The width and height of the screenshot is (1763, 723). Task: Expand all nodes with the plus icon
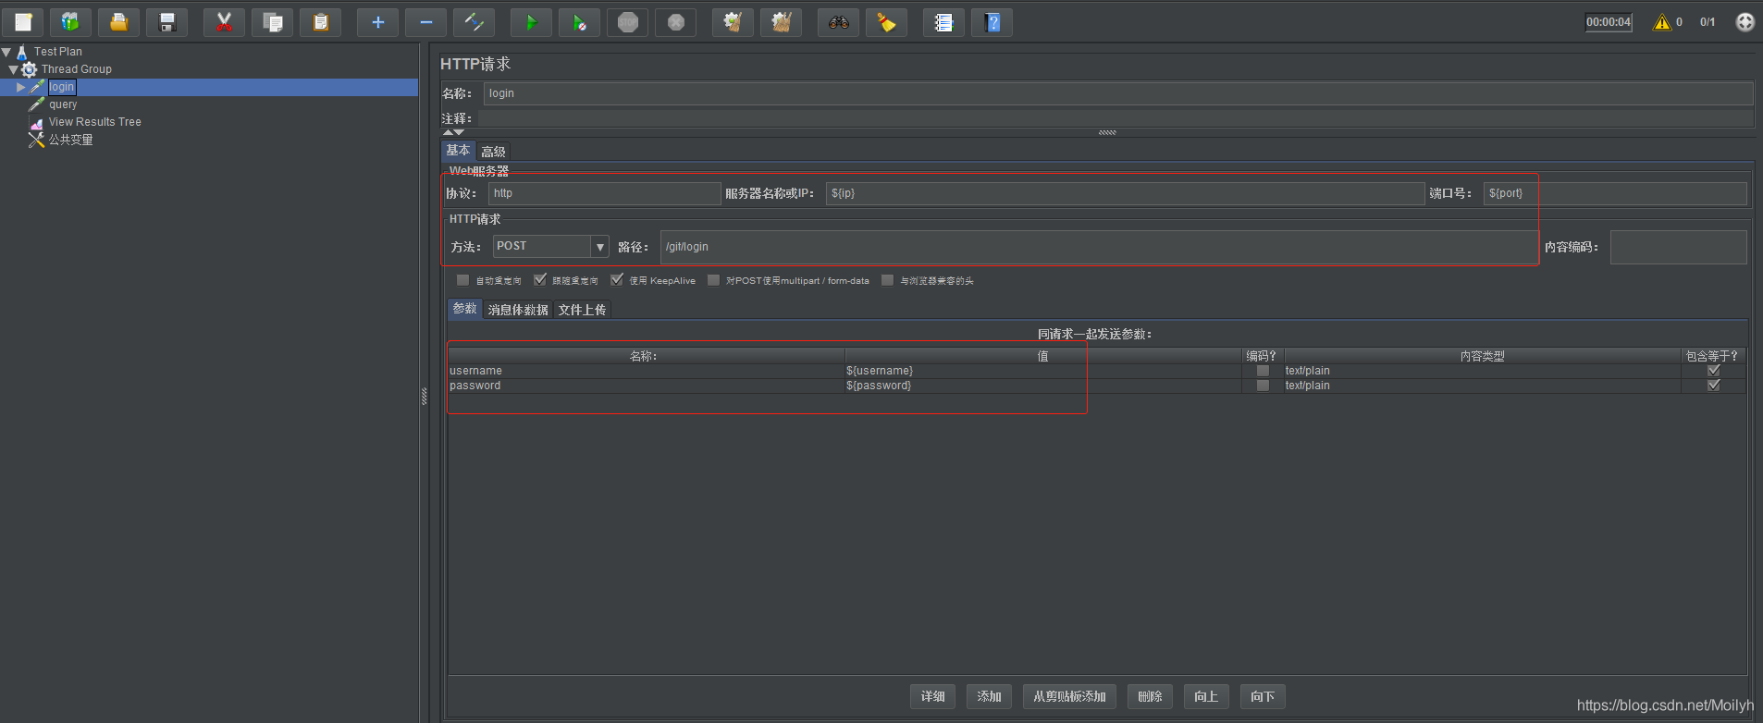coord(377,22)
